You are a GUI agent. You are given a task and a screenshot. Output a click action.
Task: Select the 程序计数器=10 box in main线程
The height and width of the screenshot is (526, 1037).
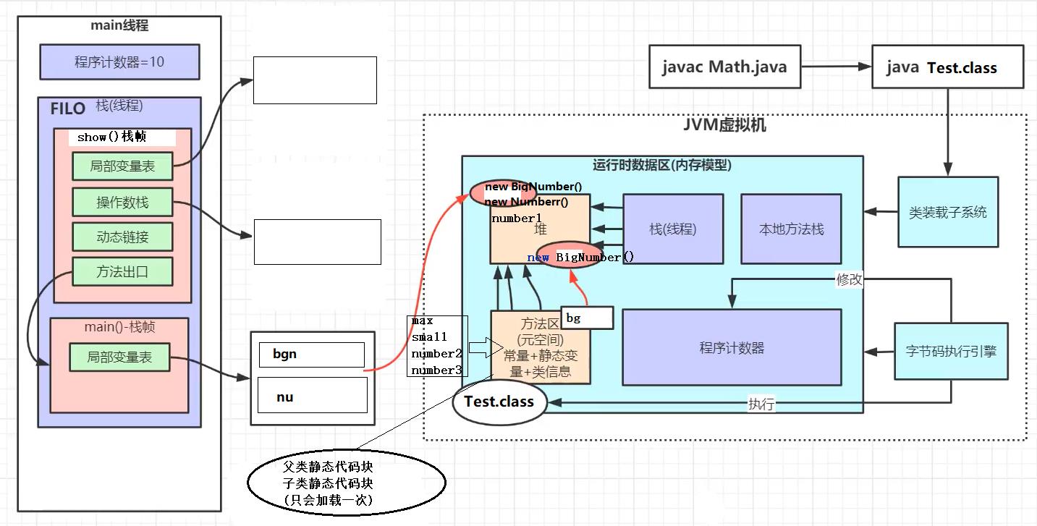click(119, 62)
